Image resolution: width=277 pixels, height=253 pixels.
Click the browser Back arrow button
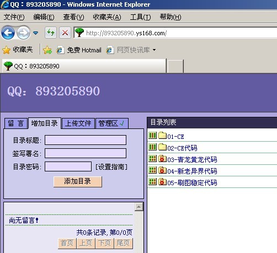pyautogui.click(x=8, y=33)
